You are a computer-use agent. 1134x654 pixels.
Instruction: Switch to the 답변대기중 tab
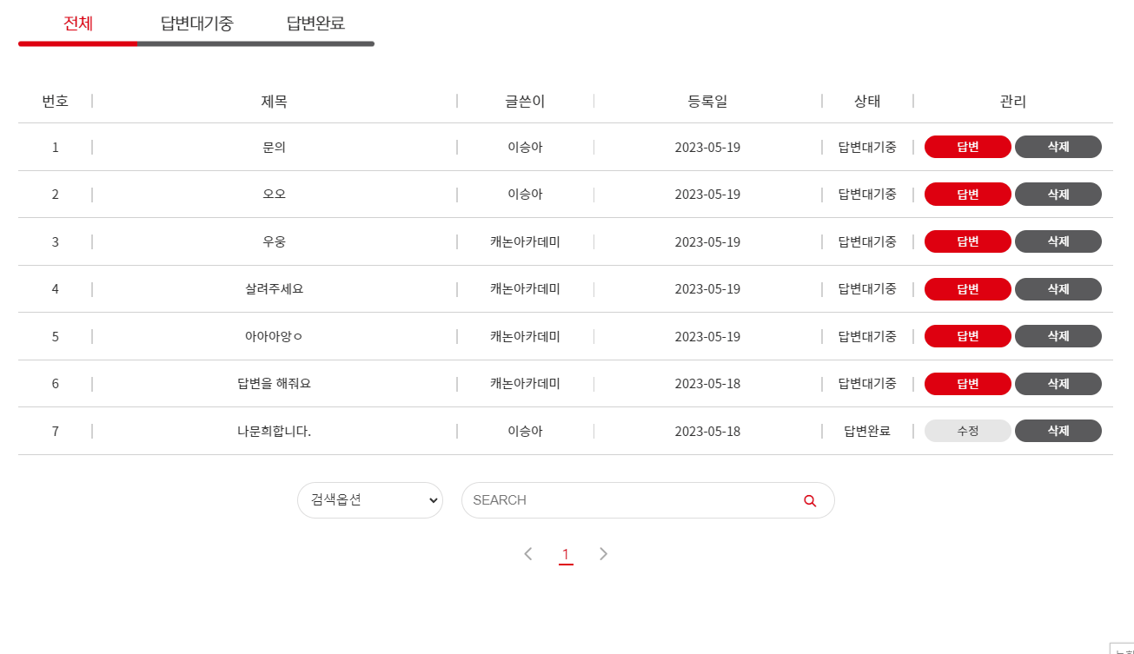click(195, 23)
